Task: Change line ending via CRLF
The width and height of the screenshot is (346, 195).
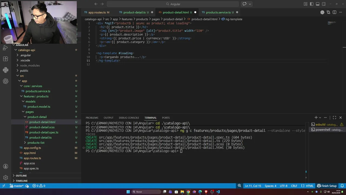Action: pyautogui.click(x=294, y=186)
